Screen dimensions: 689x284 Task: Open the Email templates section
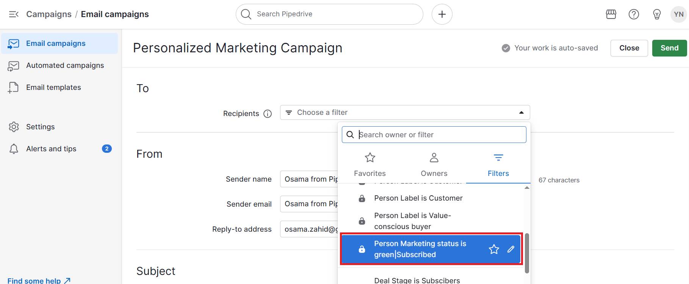coord(53,87)
